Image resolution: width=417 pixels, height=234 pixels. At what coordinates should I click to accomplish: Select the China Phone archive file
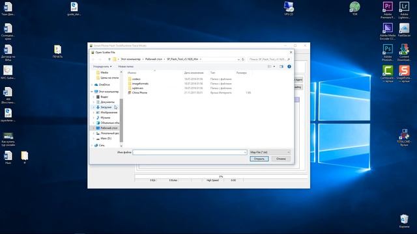pos(139,92)
